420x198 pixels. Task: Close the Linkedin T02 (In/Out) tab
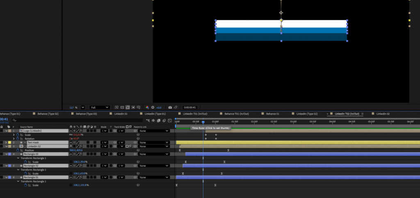[x=327, y=114]
